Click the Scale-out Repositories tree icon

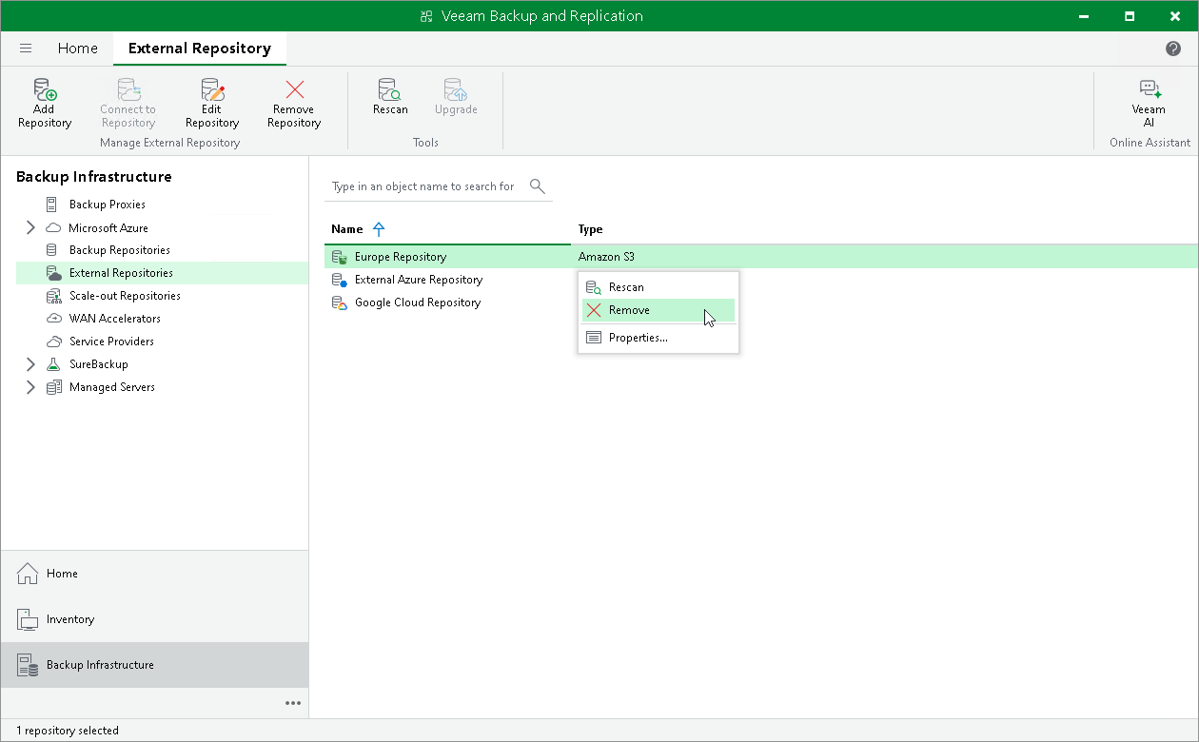[53, 296]
